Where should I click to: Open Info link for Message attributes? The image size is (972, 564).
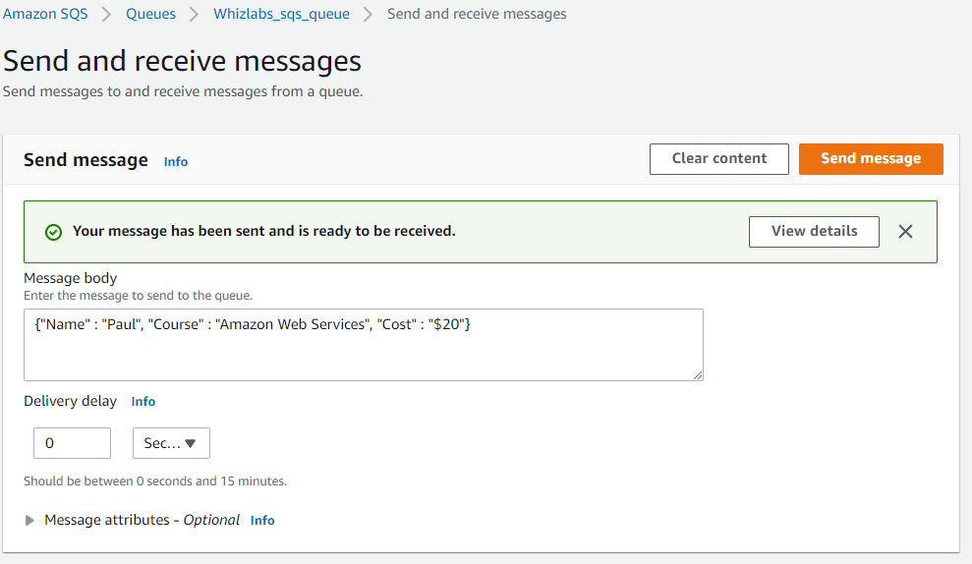262,521
